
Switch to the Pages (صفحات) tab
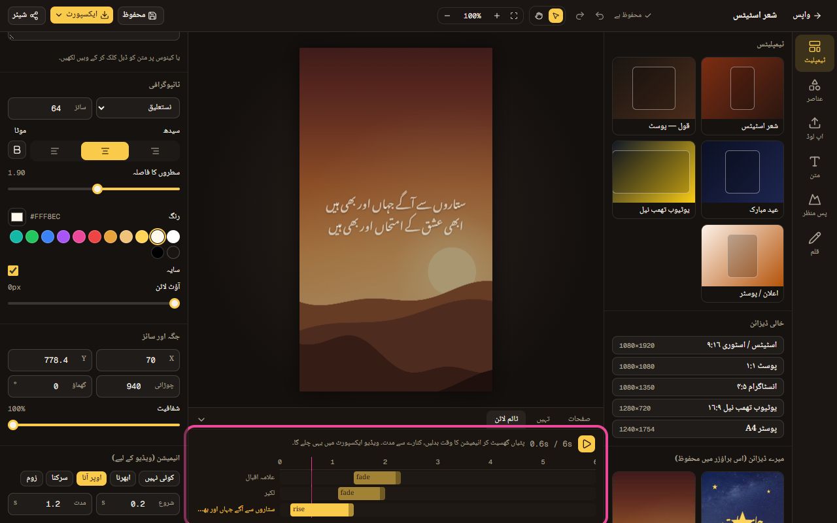579,419
